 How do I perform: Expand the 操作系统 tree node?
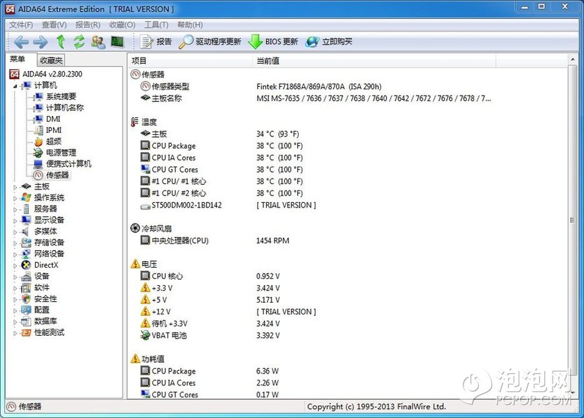pos(15,198)
